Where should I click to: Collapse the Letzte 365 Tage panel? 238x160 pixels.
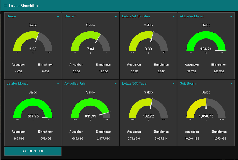point(173,84)
